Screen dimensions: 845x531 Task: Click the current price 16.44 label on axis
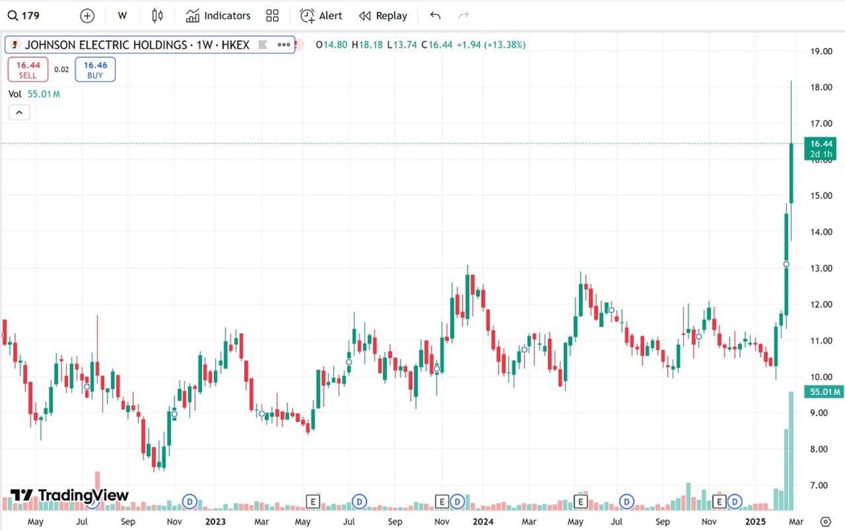821,143
